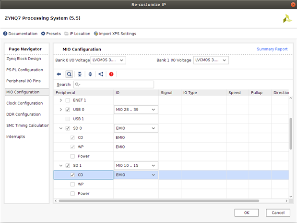Open the Presets gear menu
The height and width of the screenshot is (223, 297).
coord(51,34)
